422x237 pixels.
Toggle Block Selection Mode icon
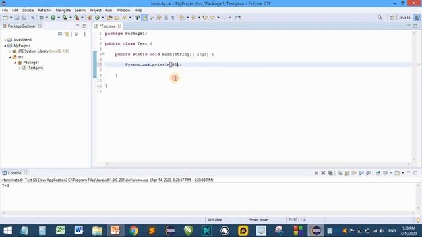coord(166,18)
